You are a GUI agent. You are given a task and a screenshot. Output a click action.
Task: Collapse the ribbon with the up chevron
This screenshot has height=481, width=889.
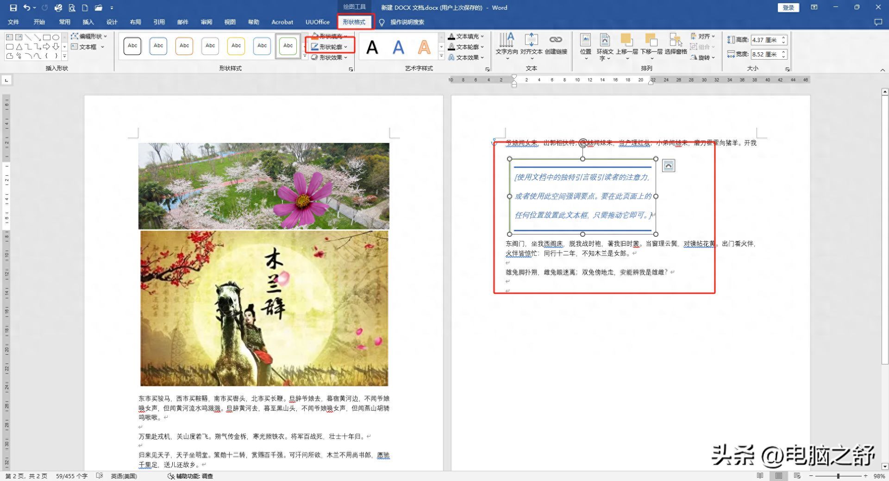(x=883, y=70)
